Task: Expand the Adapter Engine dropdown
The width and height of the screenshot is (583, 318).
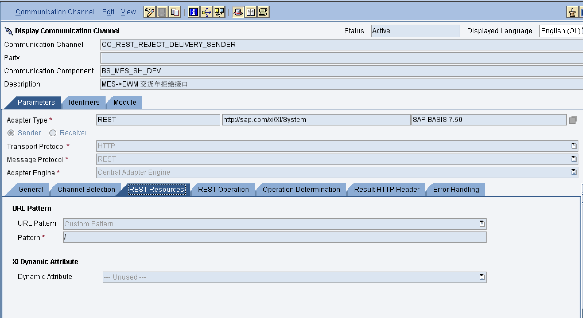Action: 574,172
